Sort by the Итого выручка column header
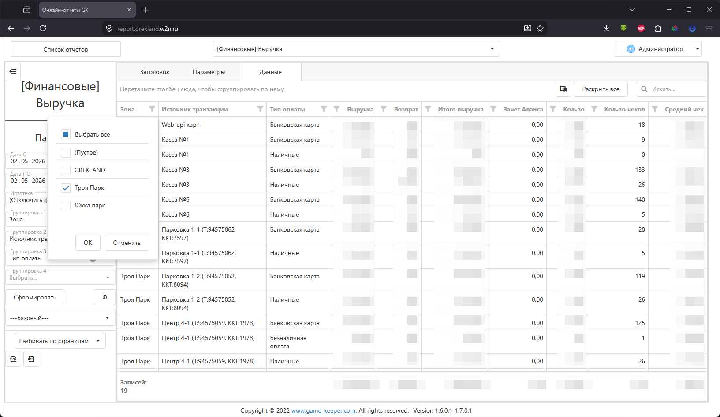720x417 pixels. 460,109
